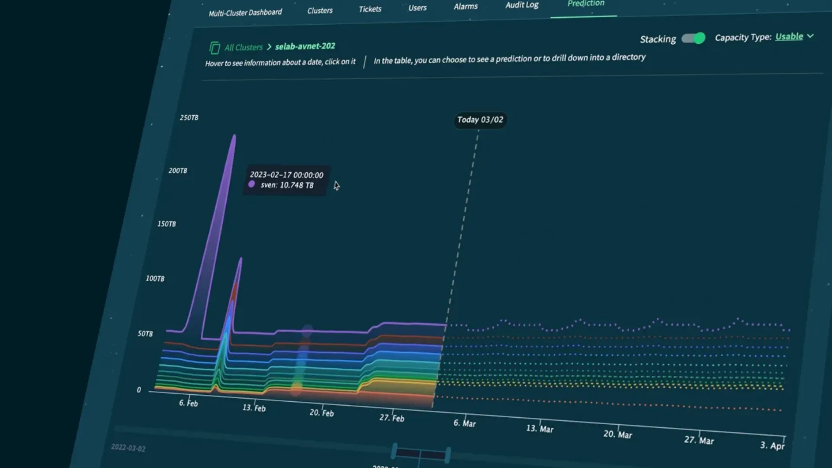Open the breadcrumb chevron after All Clusters
The image size is (832, 468).
[x=270, y=46]
